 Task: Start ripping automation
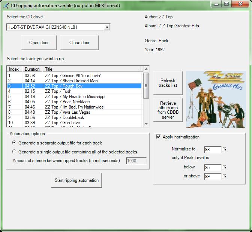(76, 180)
